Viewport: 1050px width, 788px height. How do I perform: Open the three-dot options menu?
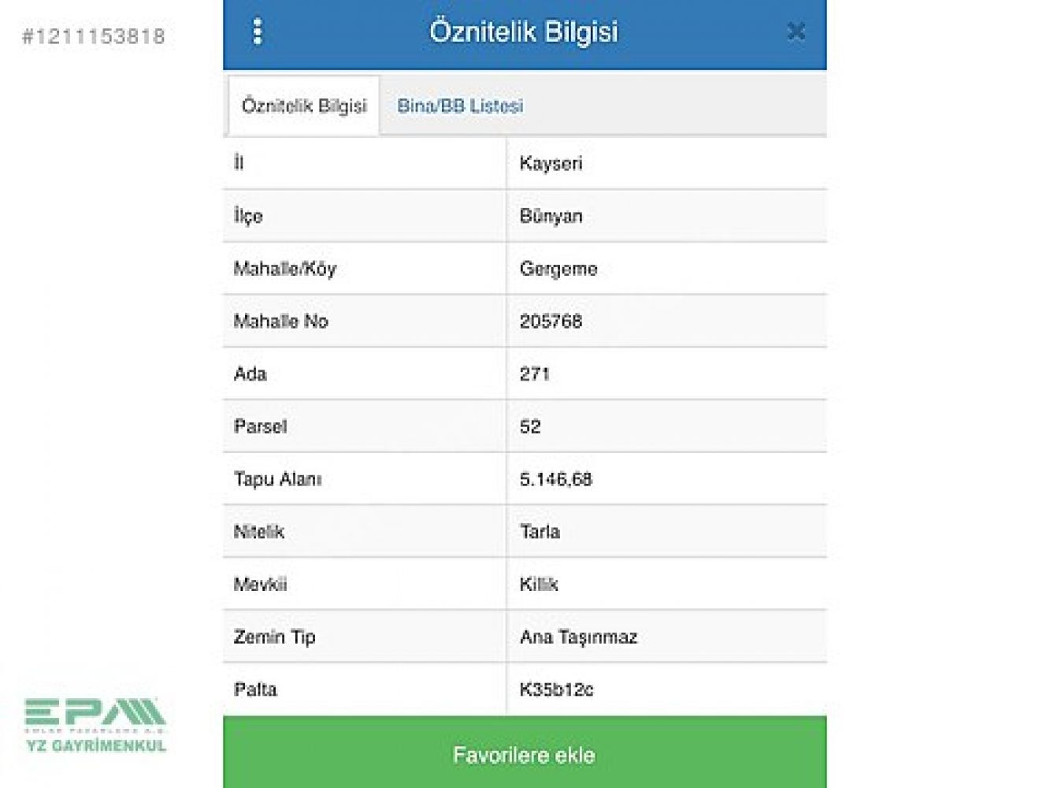[257, 32]
